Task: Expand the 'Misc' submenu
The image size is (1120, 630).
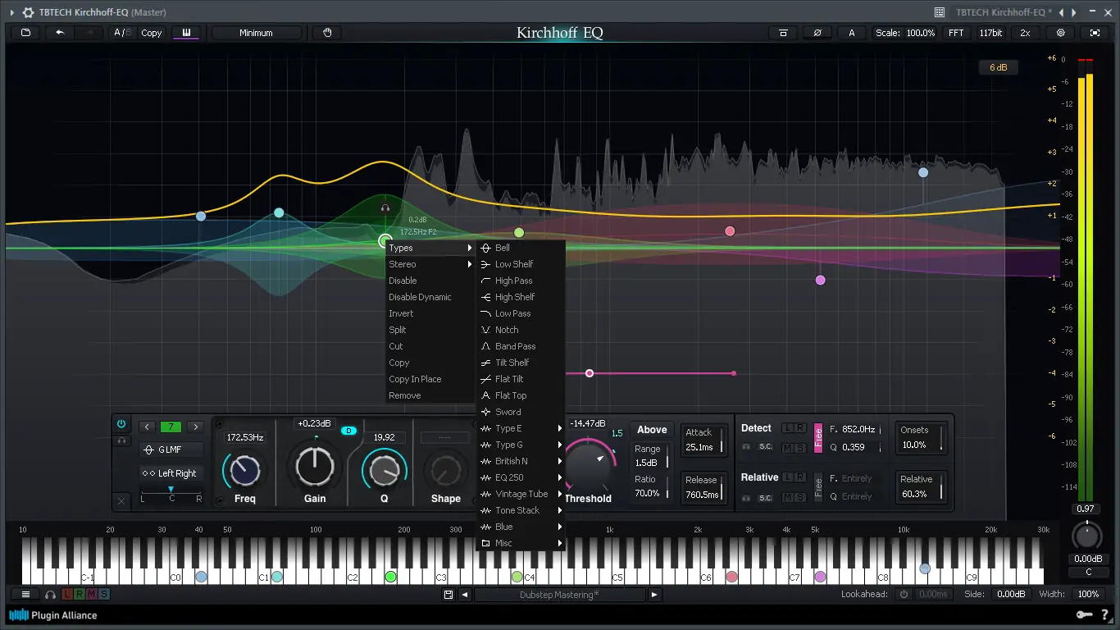Action: (x=521, y=543)
